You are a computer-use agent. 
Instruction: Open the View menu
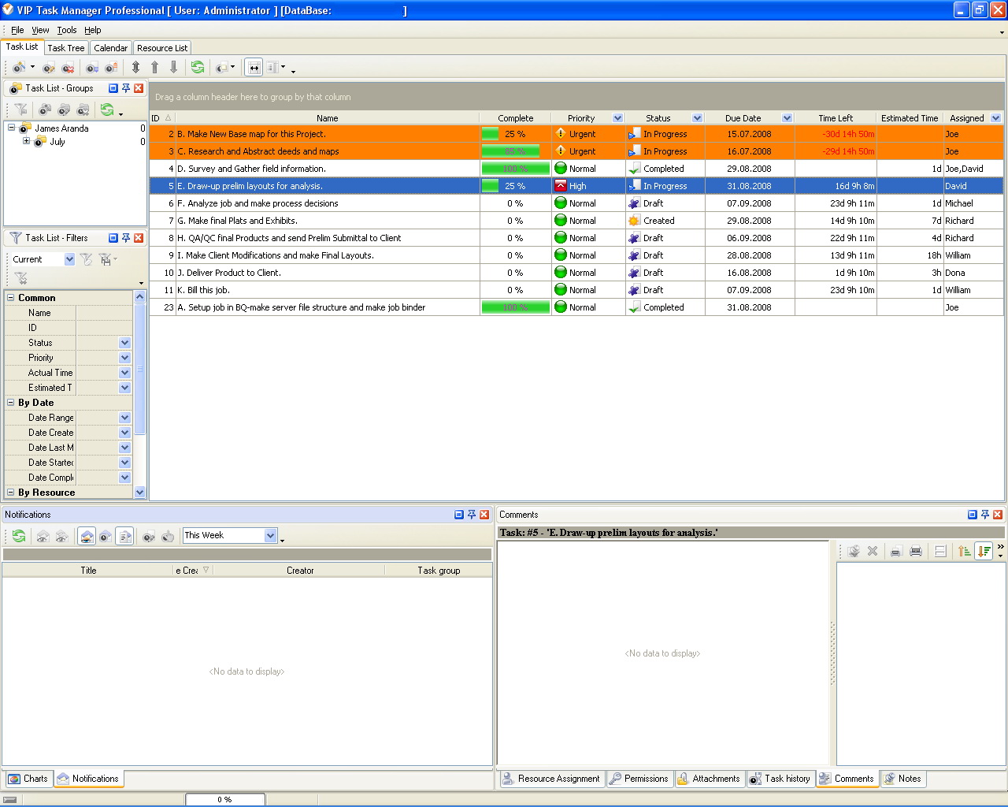[x=40, y=30]
